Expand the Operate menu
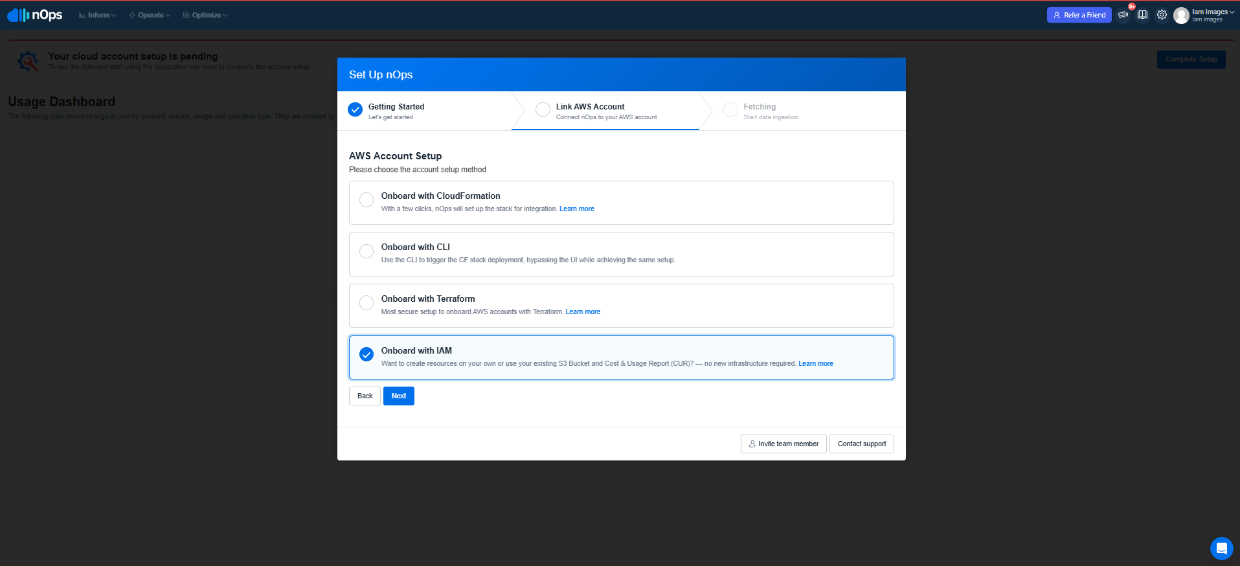The width and height of the screenshot is (1240, 566). click(x=150, y=15)
